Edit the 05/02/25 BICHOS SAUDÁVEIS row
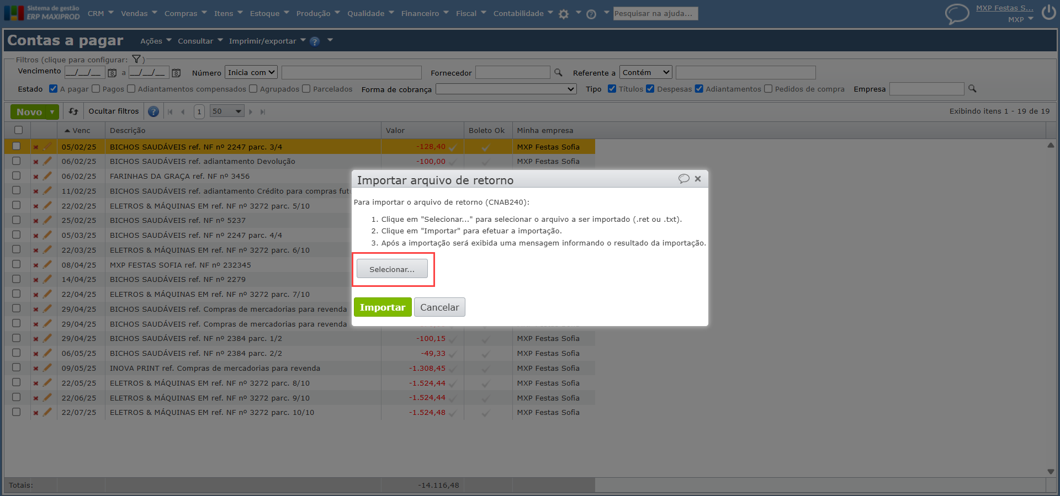Viewport: 1060px width, 496px height. [x=47, y=147]
